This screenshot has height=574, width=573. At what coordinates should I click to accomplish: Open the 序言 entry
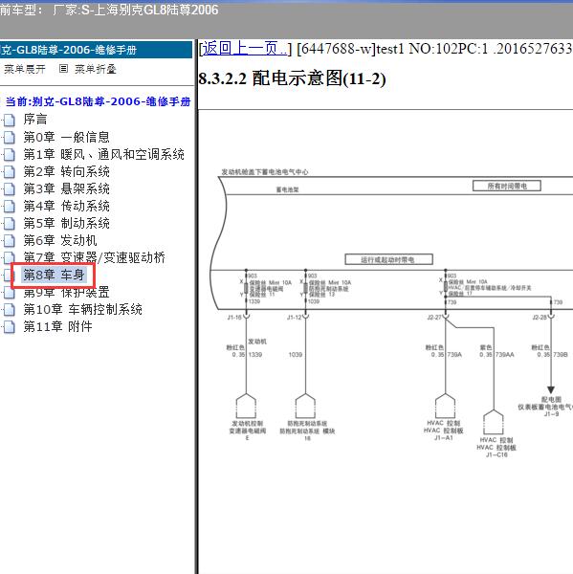click(x=35, y=120)
